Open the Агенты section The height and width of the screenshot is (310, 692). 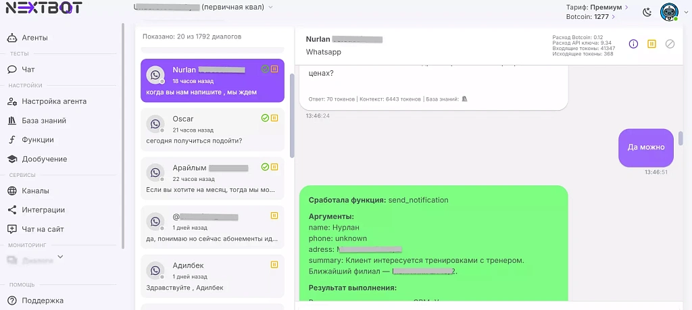pyautogui.click(x=34, y=38)
